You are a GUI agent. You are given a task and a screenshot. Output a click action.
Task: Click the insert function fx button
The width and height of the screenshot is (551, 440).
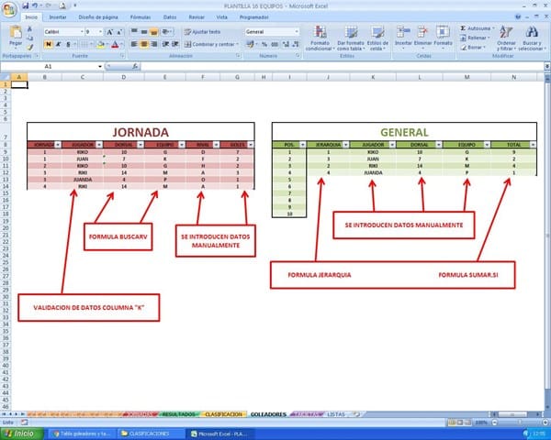[135, 66]
